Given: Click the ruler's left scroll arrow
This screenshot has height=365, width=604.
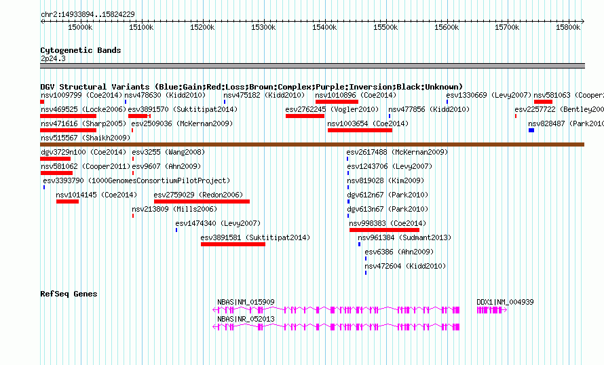Looking at the screenshot, I should tap(42, 22).
